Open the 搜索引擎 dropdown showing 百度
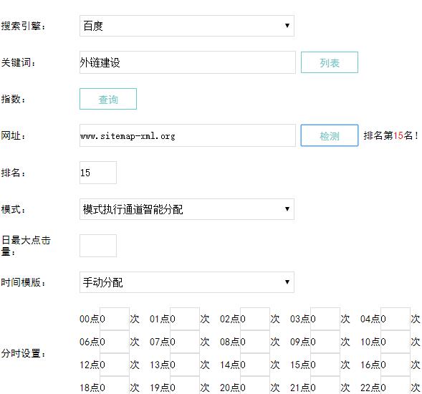 pyautogui.click(x=187, y=26)
